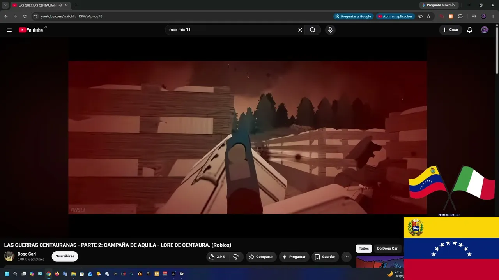
Task: Open YouTube notifications bell
Action: (x=470, y=30)
